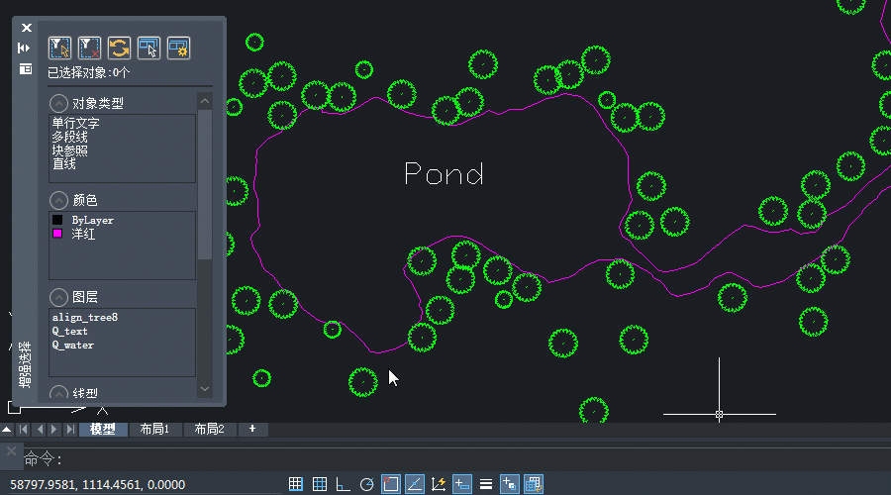Click the panel properties icon below auto-hide
Viewport: 891px width, 495px height.
click(25, 68)
